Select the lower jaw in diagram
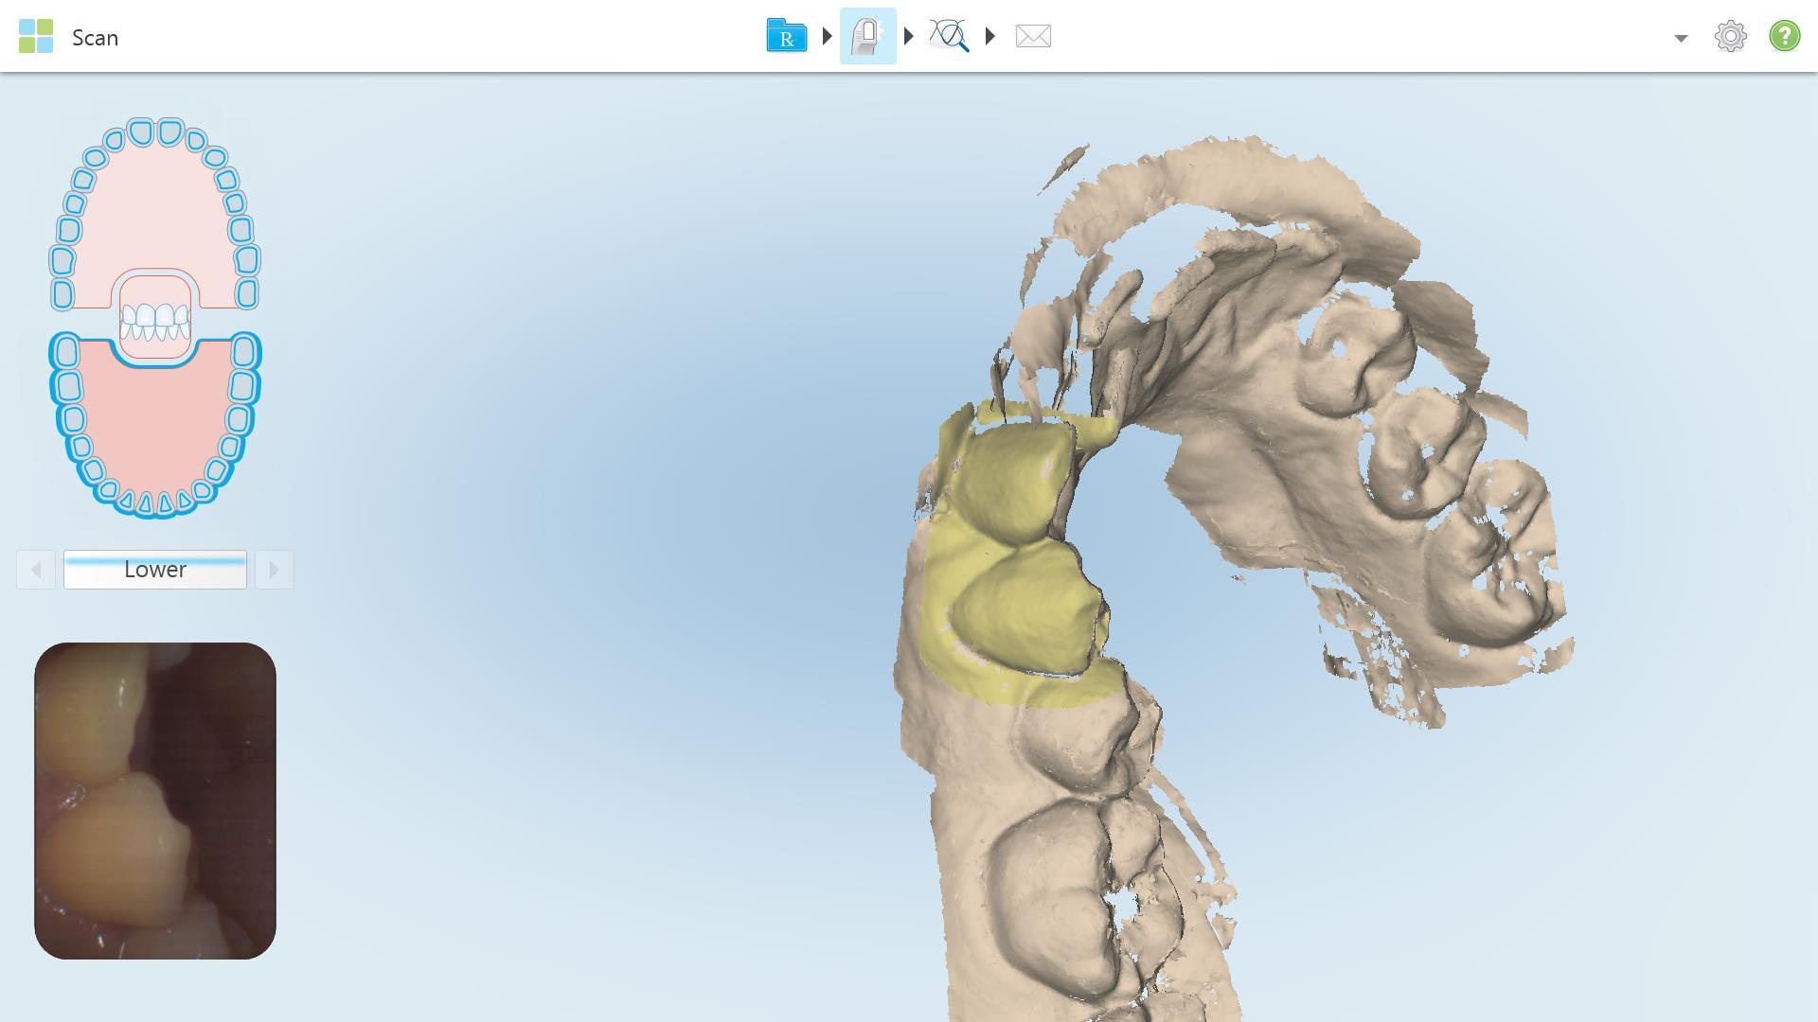This screenshot has width=1818, height=1022. pyautogui.click(x=155, y=426)
